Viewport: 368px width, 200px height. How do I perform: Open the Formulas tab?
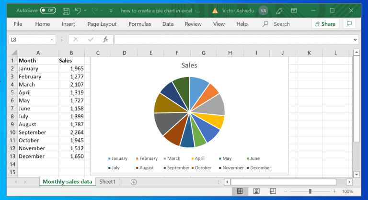(139, 24)
